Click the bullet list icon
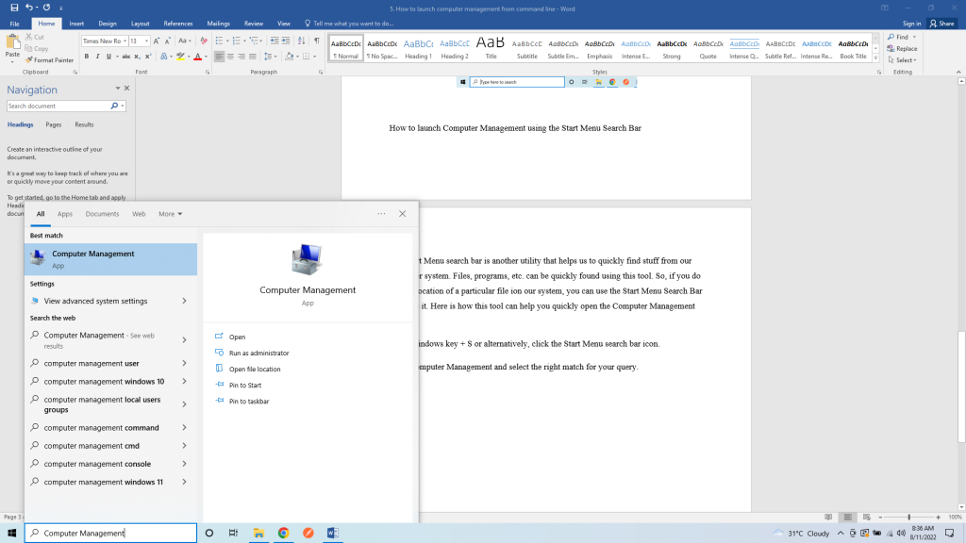This screenshot has height=543, width=966. [218, 41]
